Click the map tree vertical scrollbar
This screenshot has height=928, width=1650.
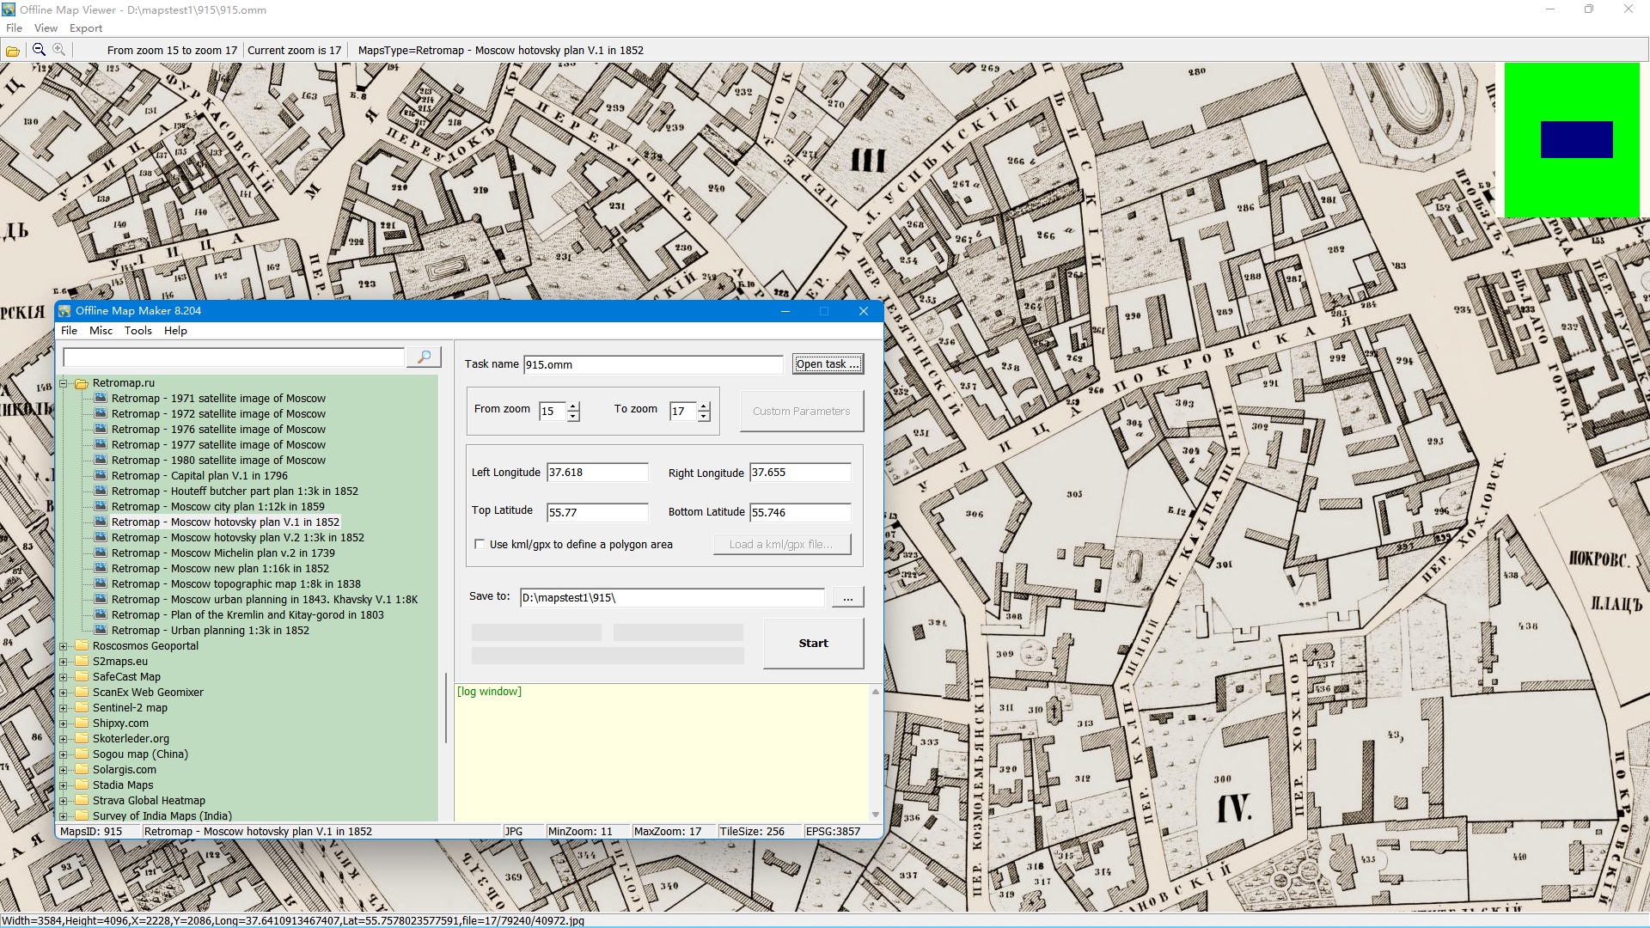tap(445, 708)
